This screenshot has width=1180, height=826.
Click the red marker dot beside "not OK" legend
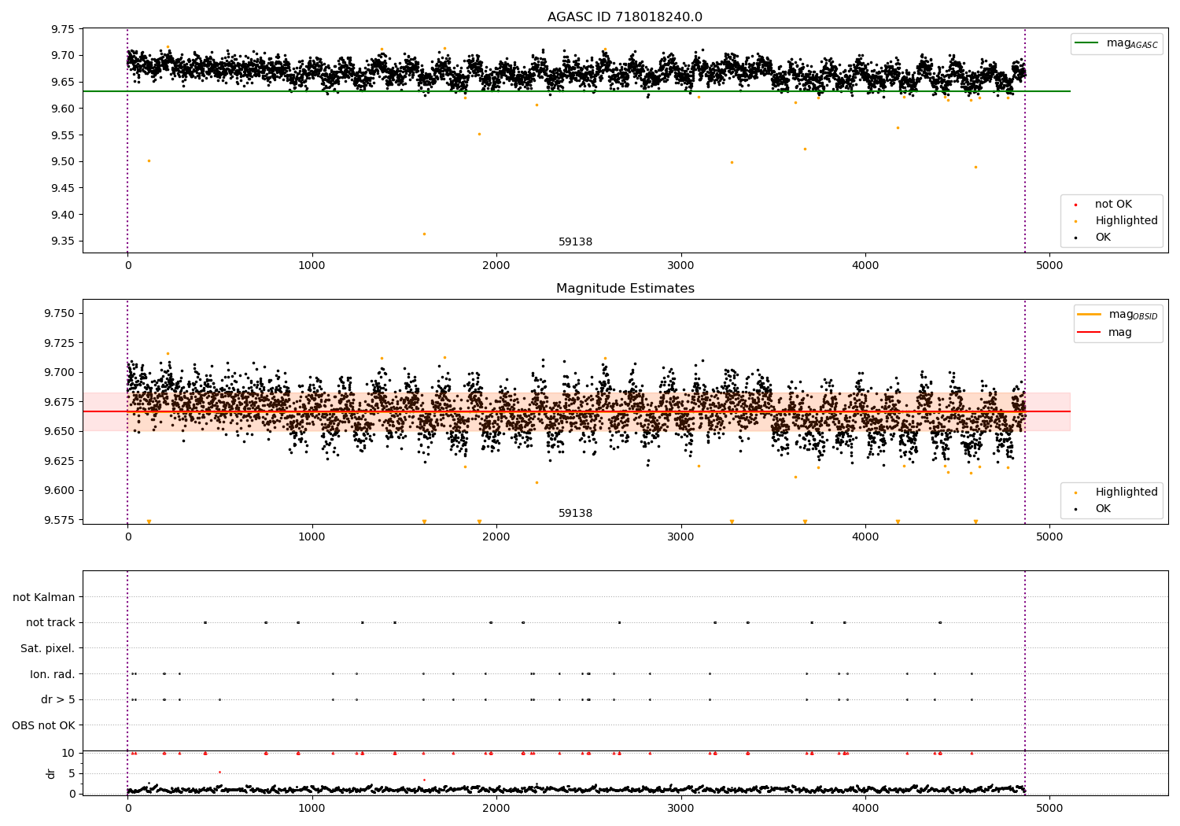1075,205
